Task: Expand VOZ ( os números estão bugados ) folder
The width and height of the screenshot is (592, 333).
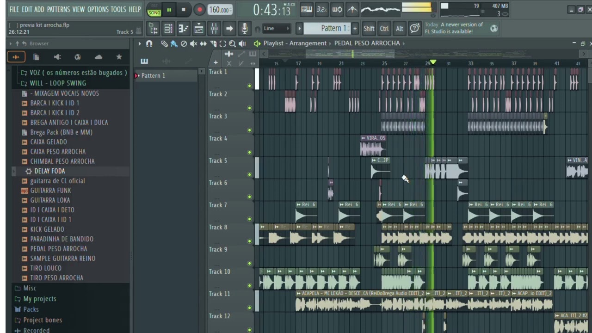Action: [x=74, y=73]
